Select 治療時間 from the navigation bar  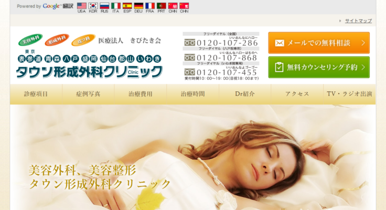pos(192,94)
